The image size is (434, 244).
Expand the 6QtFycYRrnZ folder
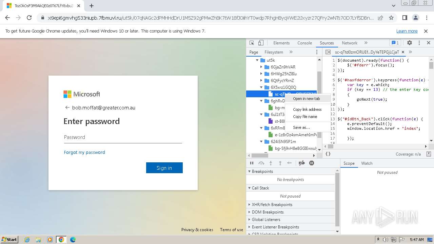[261, 81]
